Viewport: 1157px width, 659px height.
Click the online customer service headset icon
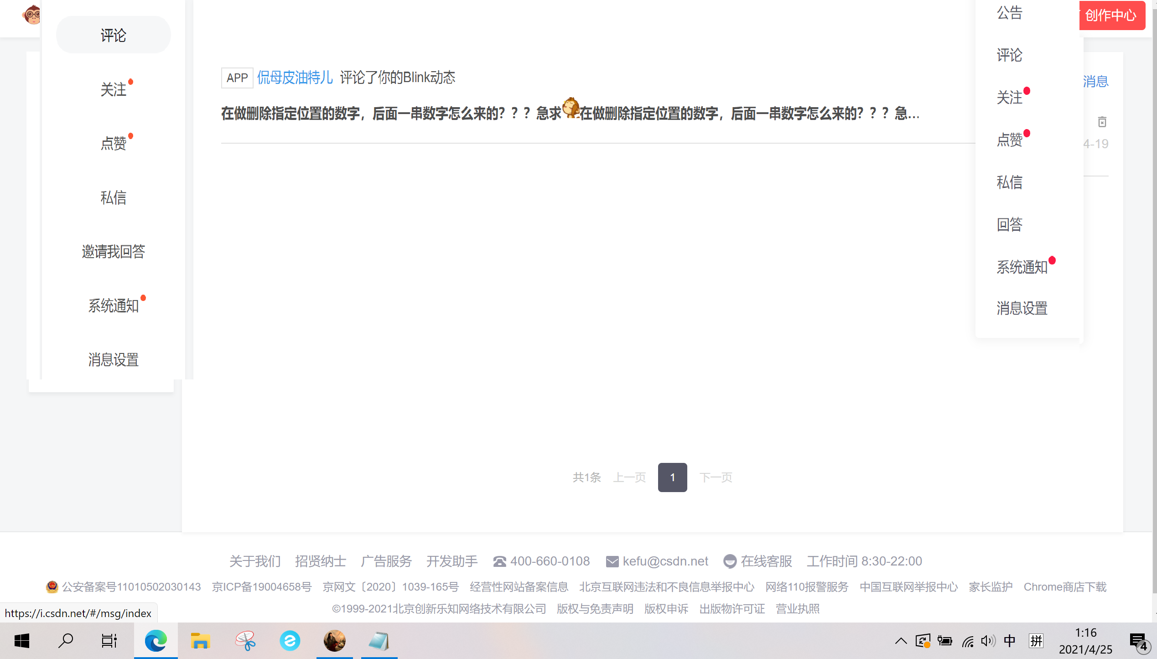point(730,561)
